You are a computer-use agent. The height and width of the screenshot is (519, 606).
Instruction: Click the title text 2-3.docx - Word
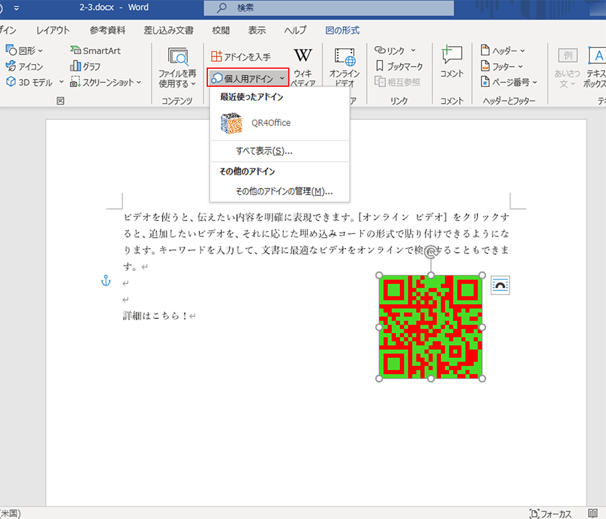(x=114, y=7)
